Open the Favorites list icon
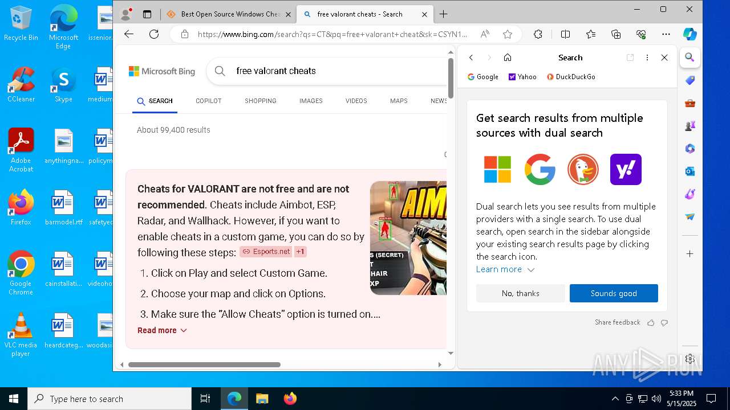The image size is (730, 410). click(x=591, y=34)
